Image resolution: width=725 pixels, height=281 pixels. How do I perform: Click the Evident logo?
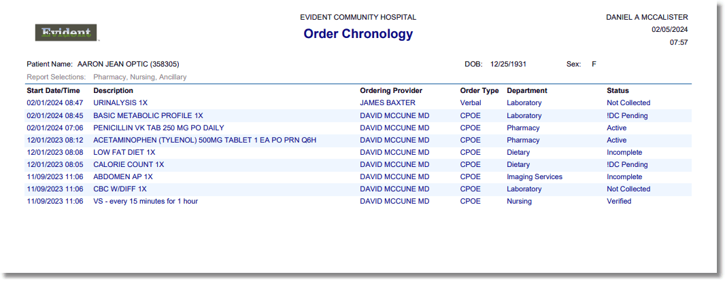click(x=66, y=33)
